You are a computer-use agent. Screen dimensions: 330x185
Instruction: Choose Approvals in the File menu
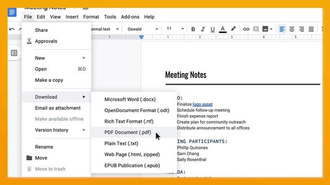[x=56, y=41]
